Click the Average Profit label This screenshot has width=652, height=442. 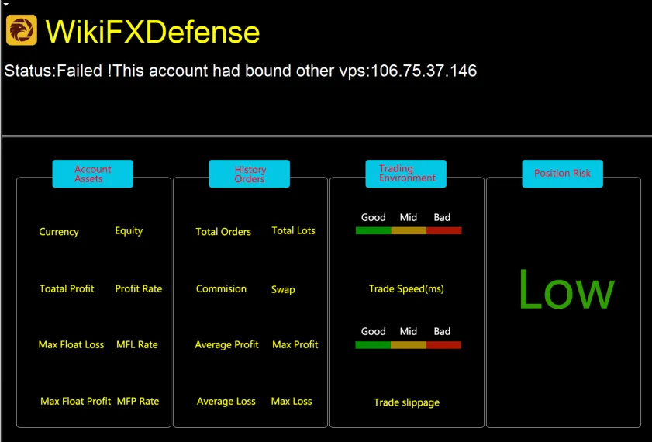(226, 345)
